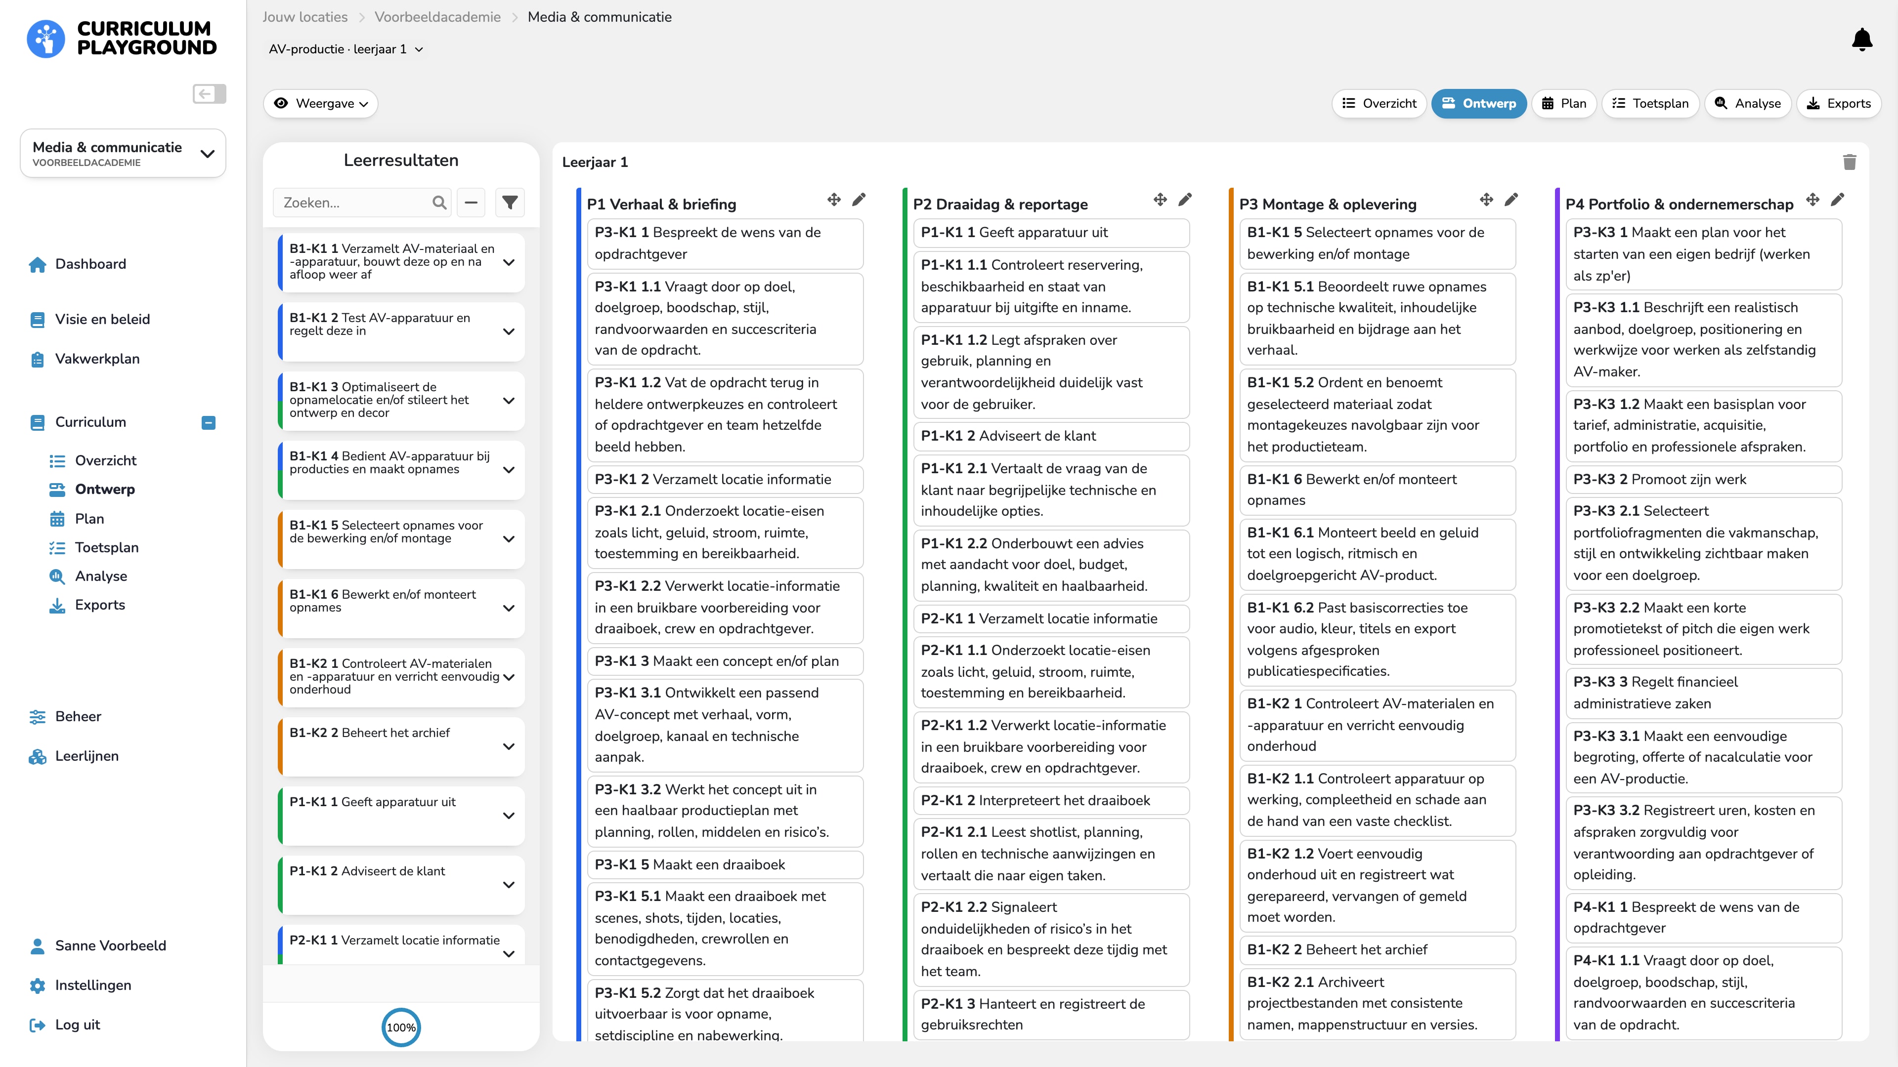1898x1067 pixels.
Task: Open Analyse under Curriculum in the sidebar
Action: [x=87, y=576]
